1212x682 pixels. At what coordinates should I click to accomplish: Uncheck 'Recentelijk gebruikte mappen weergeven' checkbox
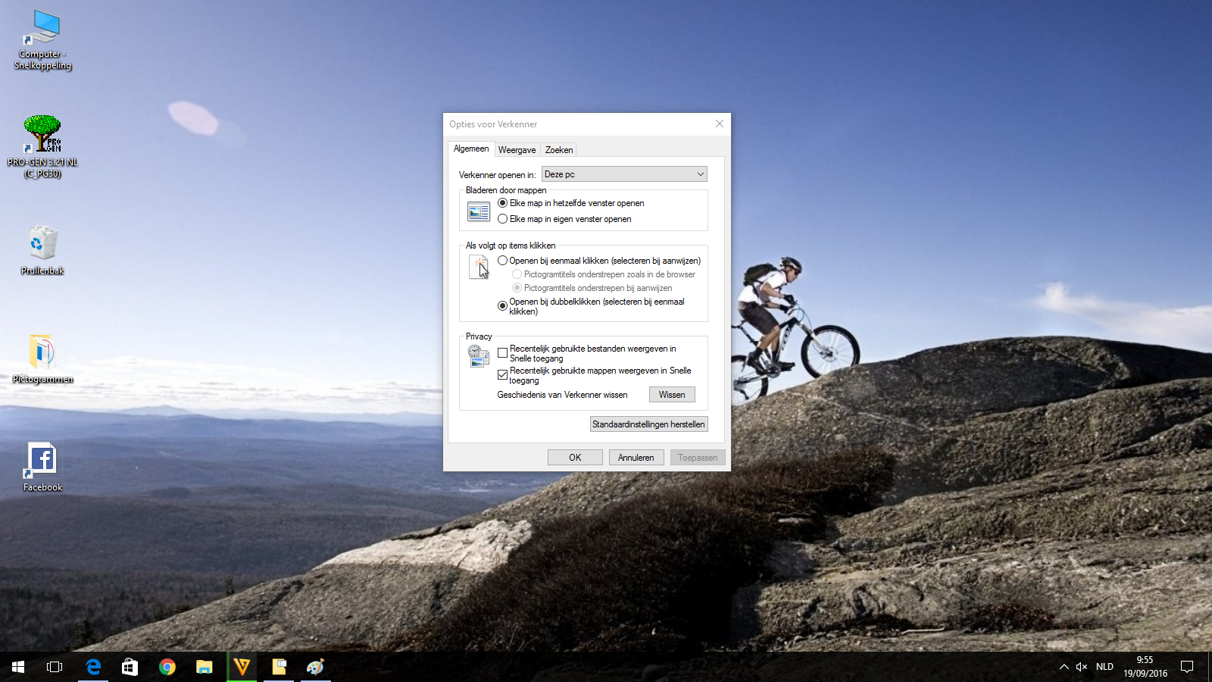coord(502,375)
